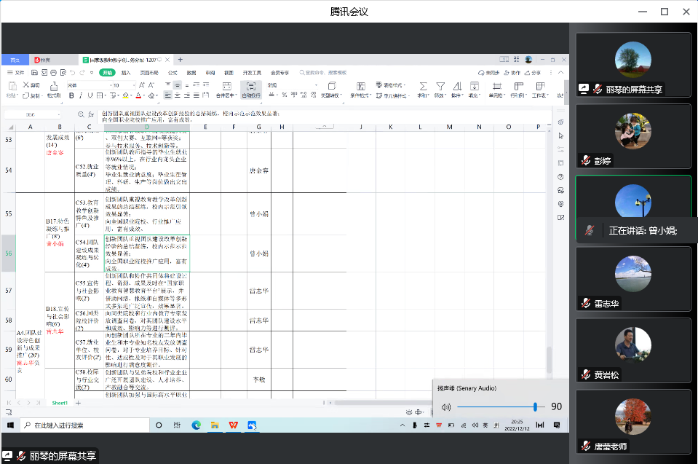The width and height of the screenshot is (698, 464).
Task: Click the Windows Start button
Action: [x=10, y=425]
